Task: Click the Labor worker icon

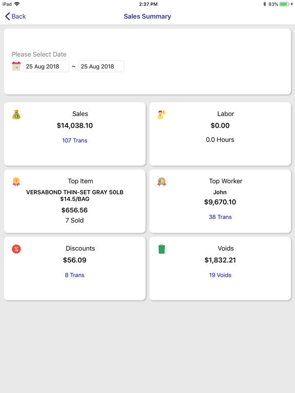Action: 161,115
